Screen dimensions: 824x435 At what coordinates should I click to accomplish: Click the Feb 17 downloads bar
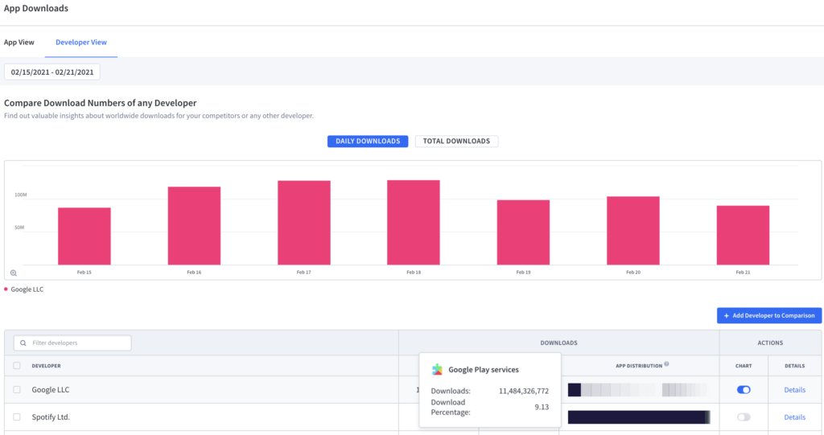pyautogui.click(x=303, y=223)
